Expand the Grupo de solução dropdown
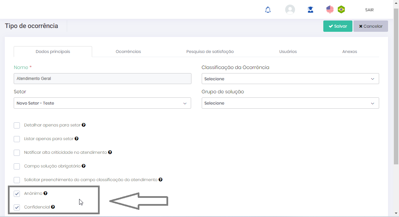Screen dimensions: 399x217 pyautogui.click(x=290, y=103)
